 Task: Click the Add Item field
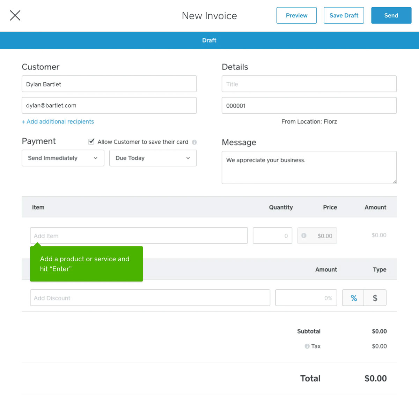pos(139,236)
